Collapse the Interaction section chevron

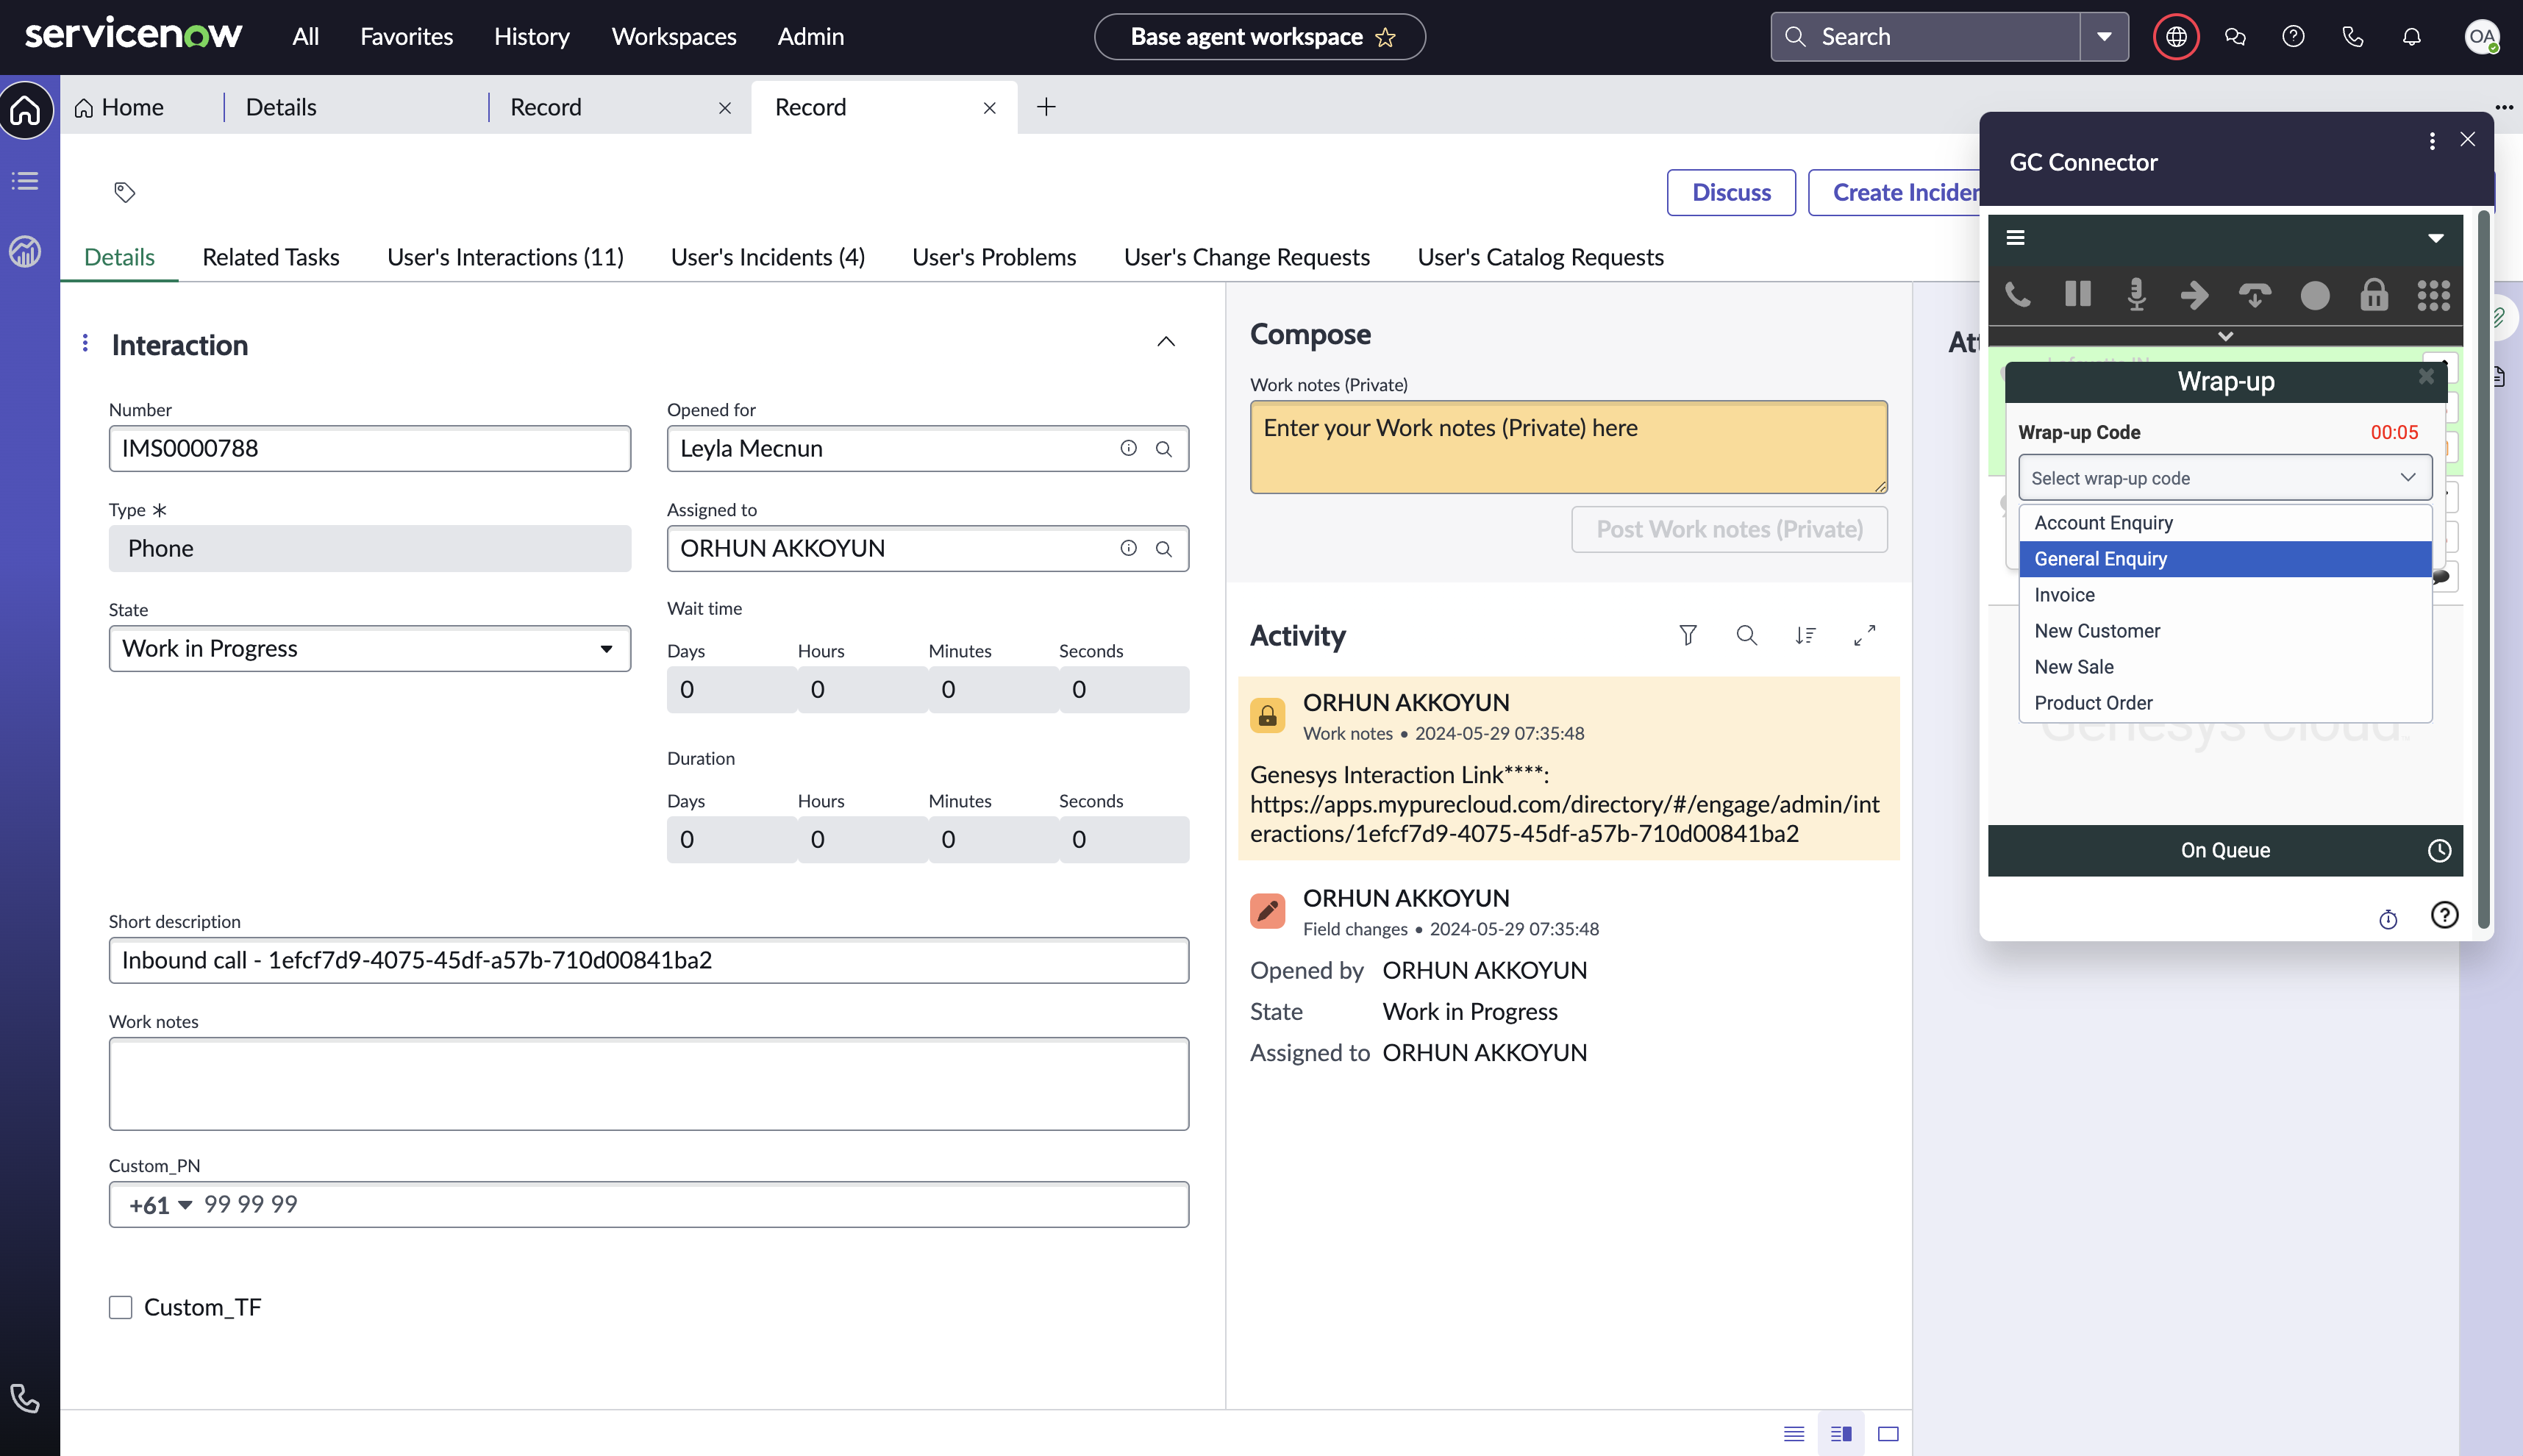[x=1165, y=342]
